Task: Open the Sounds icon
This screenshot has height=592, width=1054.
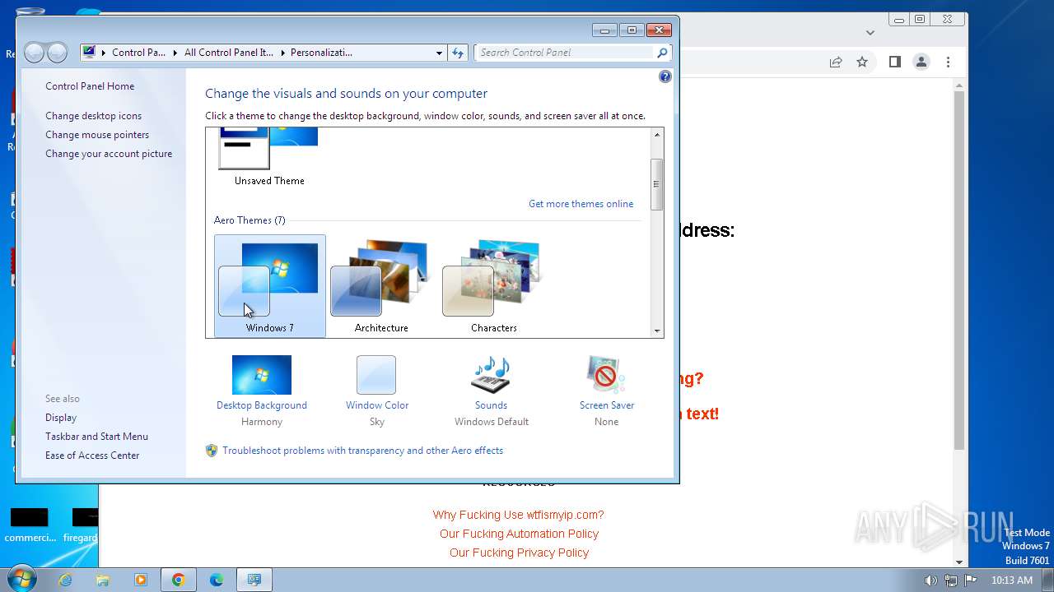Action: pyautogui.click(x=491, y=375)
